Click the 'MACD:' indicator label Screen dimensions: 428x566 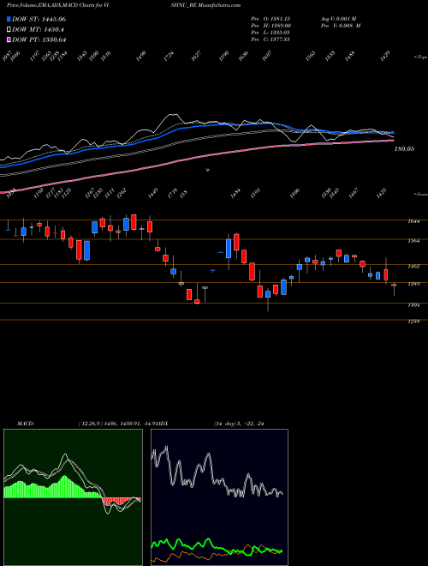pyautogui.click(x=26, y=424)
